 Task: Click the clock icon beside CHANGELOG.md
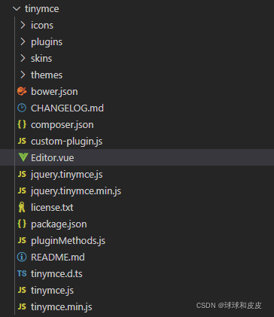tap(22, 108)
